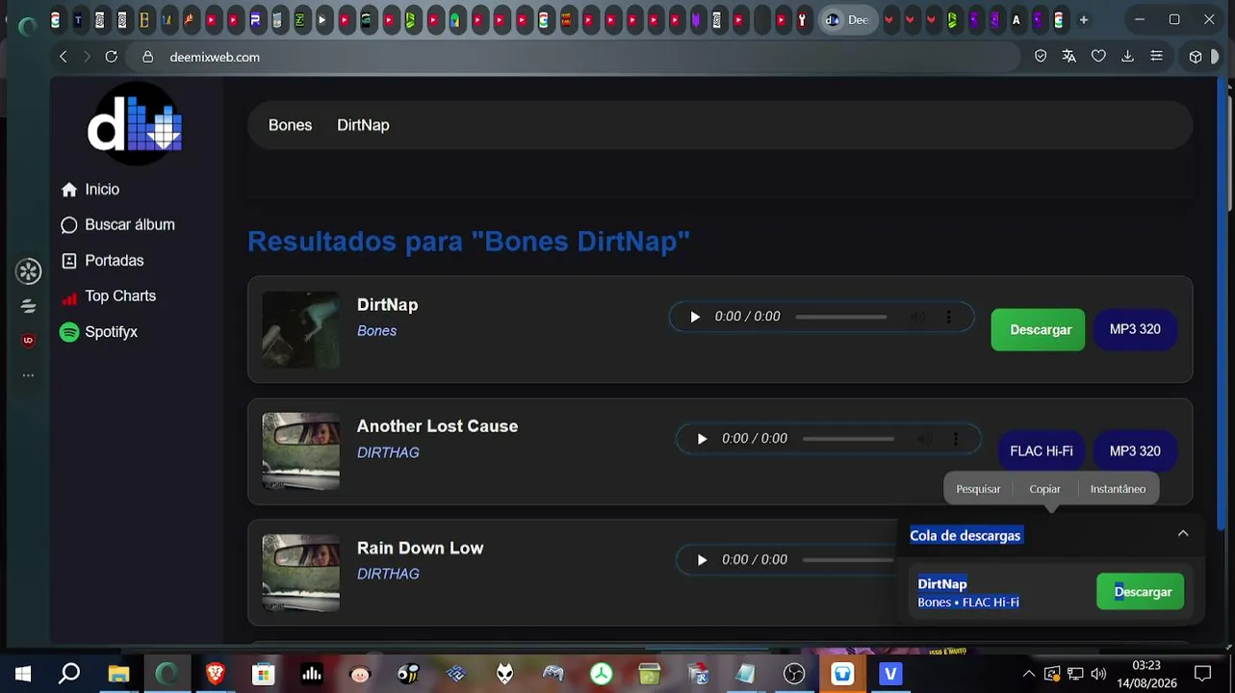Open the Rain Down Low cover thumbnail
Screen dimensions: 1235x693
pos(301,573)
